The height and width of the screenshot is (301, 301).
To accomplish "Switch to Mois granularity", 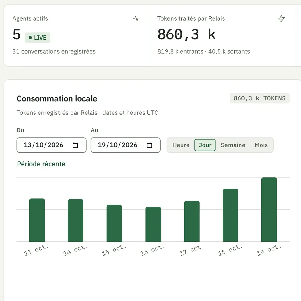I will (261, 145).
